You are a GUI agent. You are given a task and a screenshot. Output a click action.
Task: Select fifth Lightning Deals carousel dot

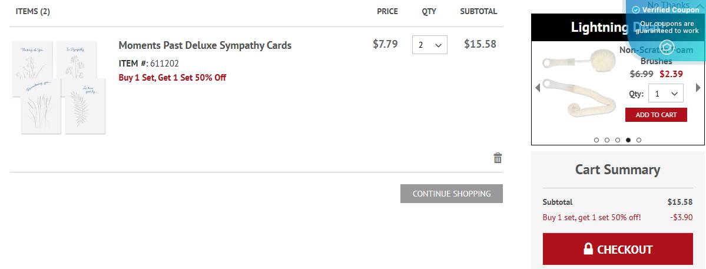tap(639, 140)
